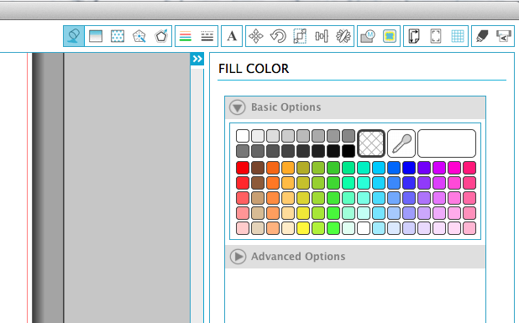
Task: Open the Modify 'M' shapes icon
Action: [x=368, y=36]
